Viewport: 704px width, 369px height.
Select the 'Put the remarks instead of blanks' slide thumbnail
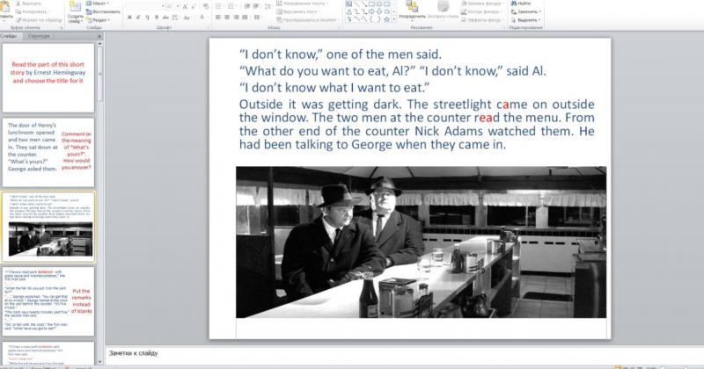(x=48, y=301)
